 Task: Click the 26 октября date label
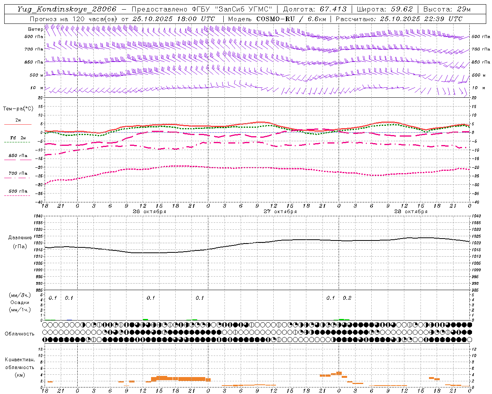149,212
